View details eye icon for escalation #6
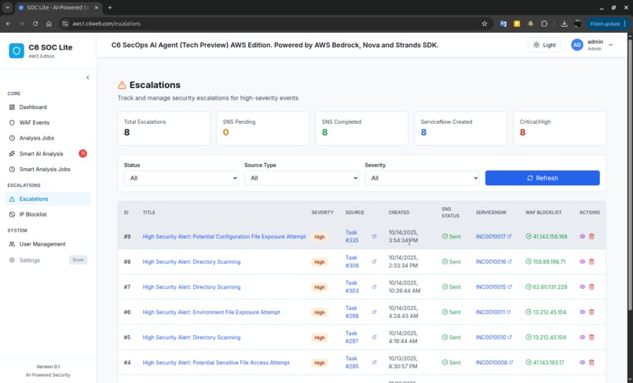 [582, 312]
